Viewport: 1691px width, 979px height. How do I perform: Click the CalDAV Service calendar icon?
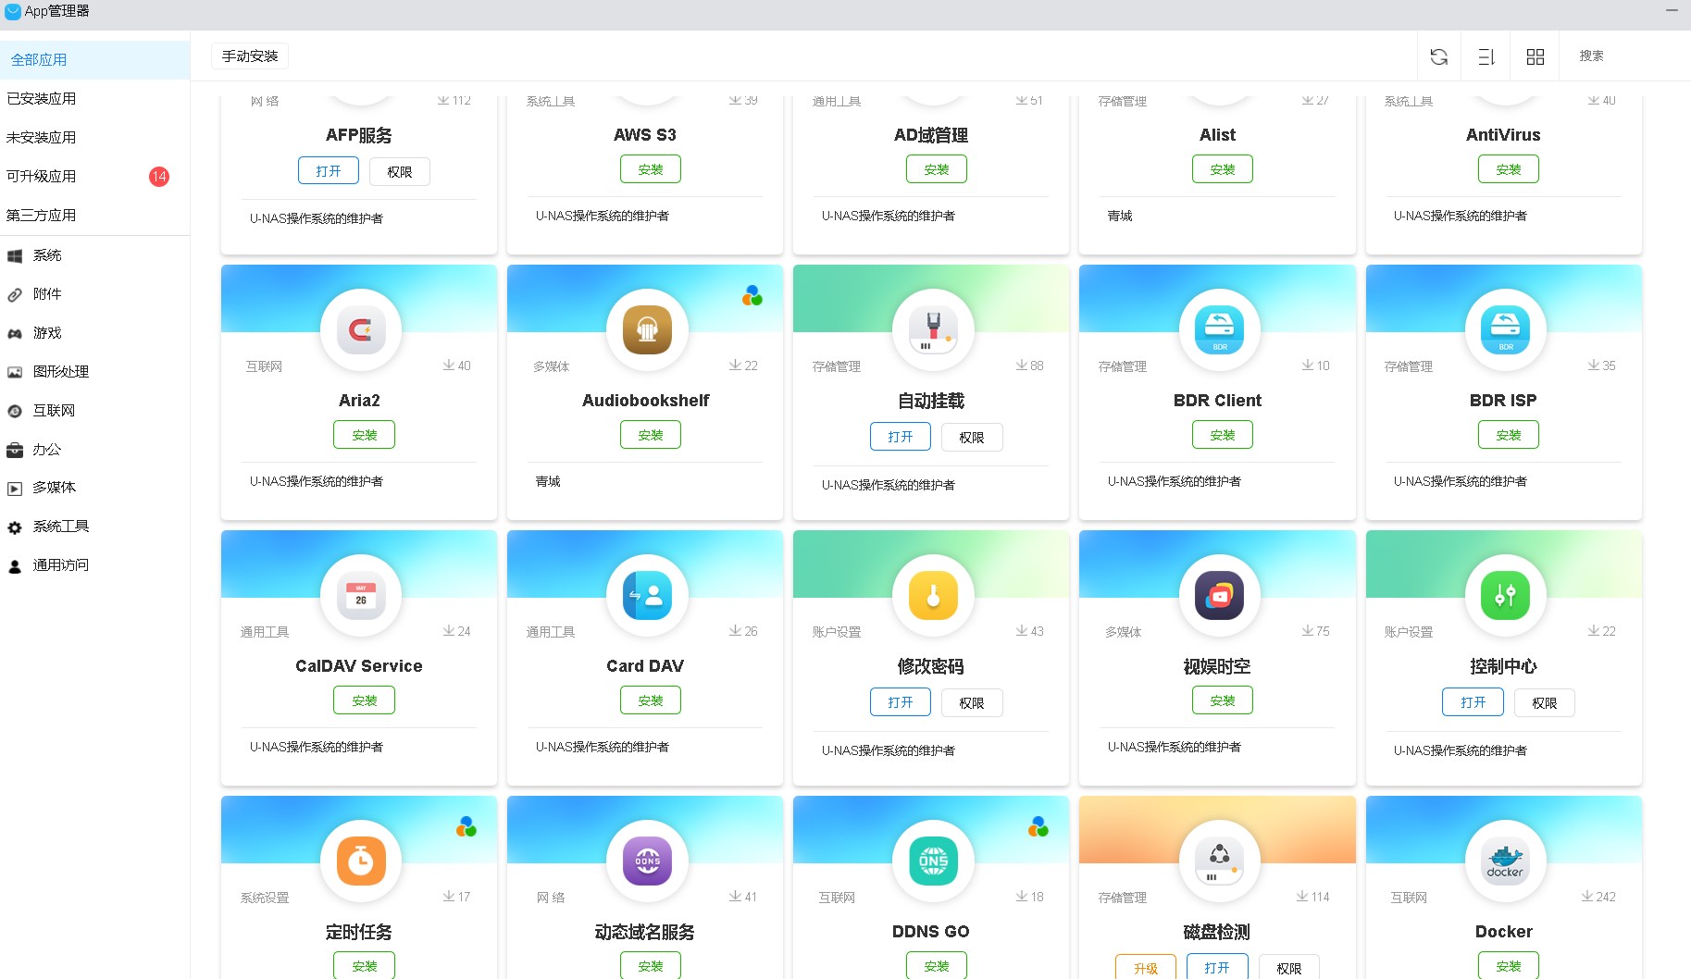[360, 595]
